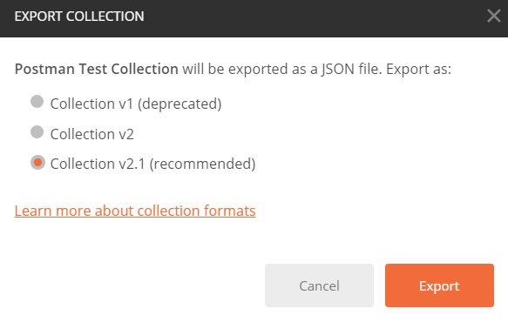
Task: Click the EXPORT COLLECTION title text
Action: click(x=79, y=17)
